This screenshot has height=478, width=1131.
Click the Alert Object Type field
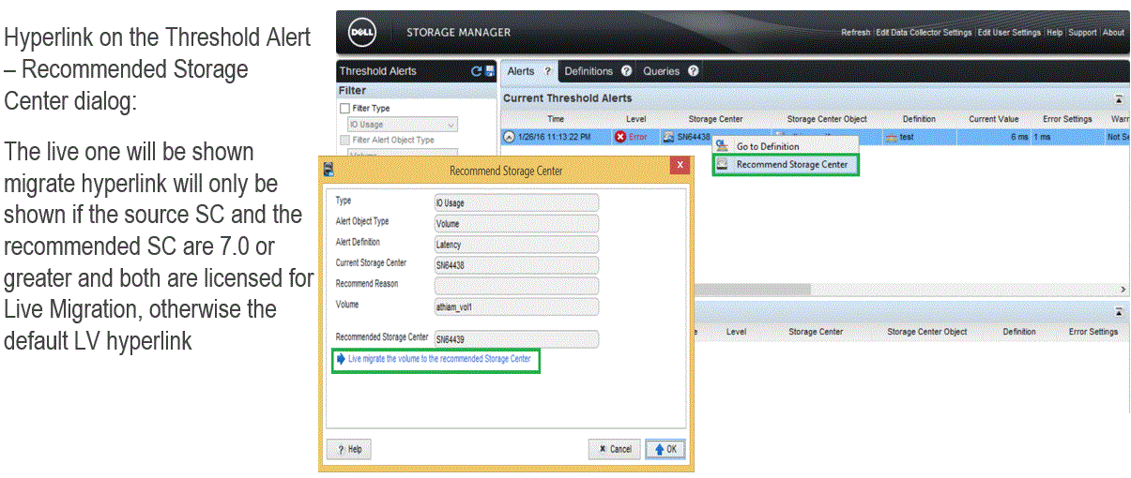coord(515,223)
